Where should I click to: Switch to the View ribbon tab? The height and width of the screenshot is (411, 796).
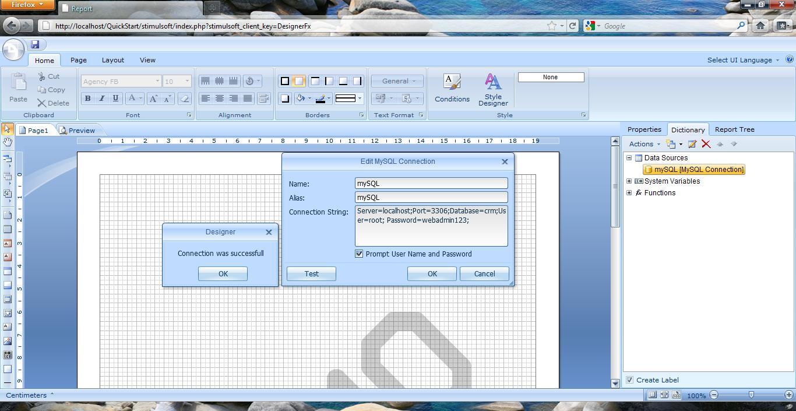(147, 60)
